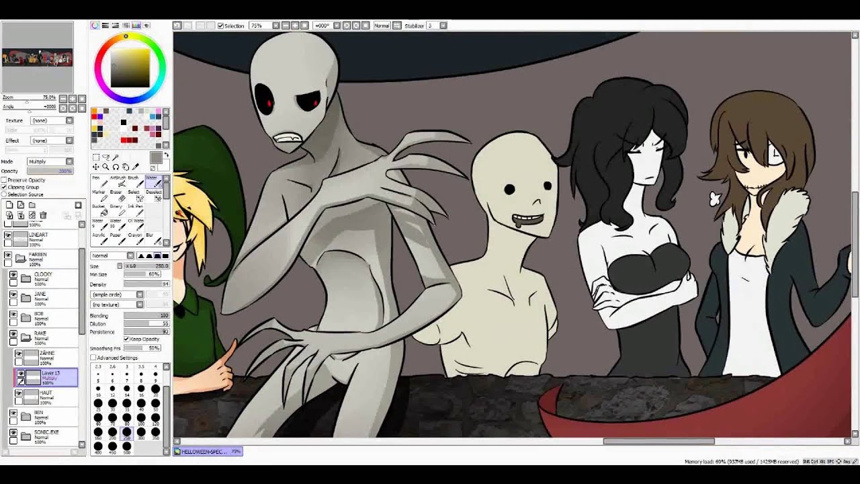
Task: Select the rotate view tool
Action: [116, 167]
